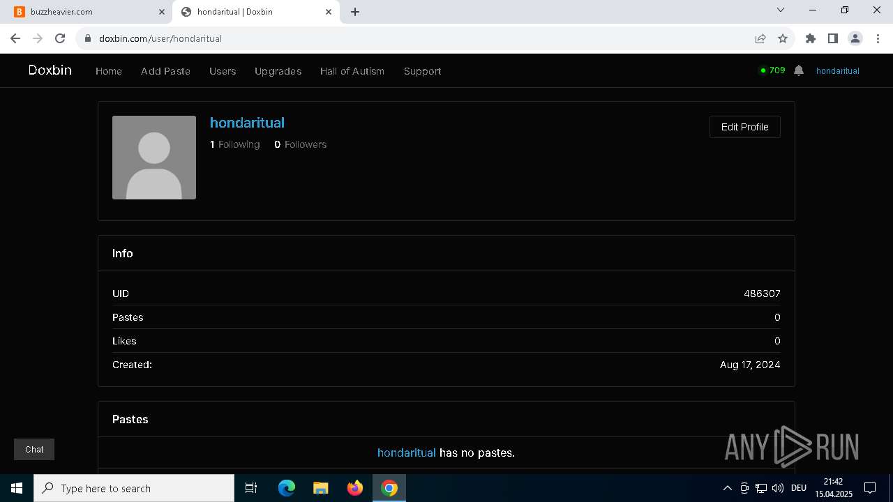
Task: Open the Support page
Action: [x=422, y=71]
